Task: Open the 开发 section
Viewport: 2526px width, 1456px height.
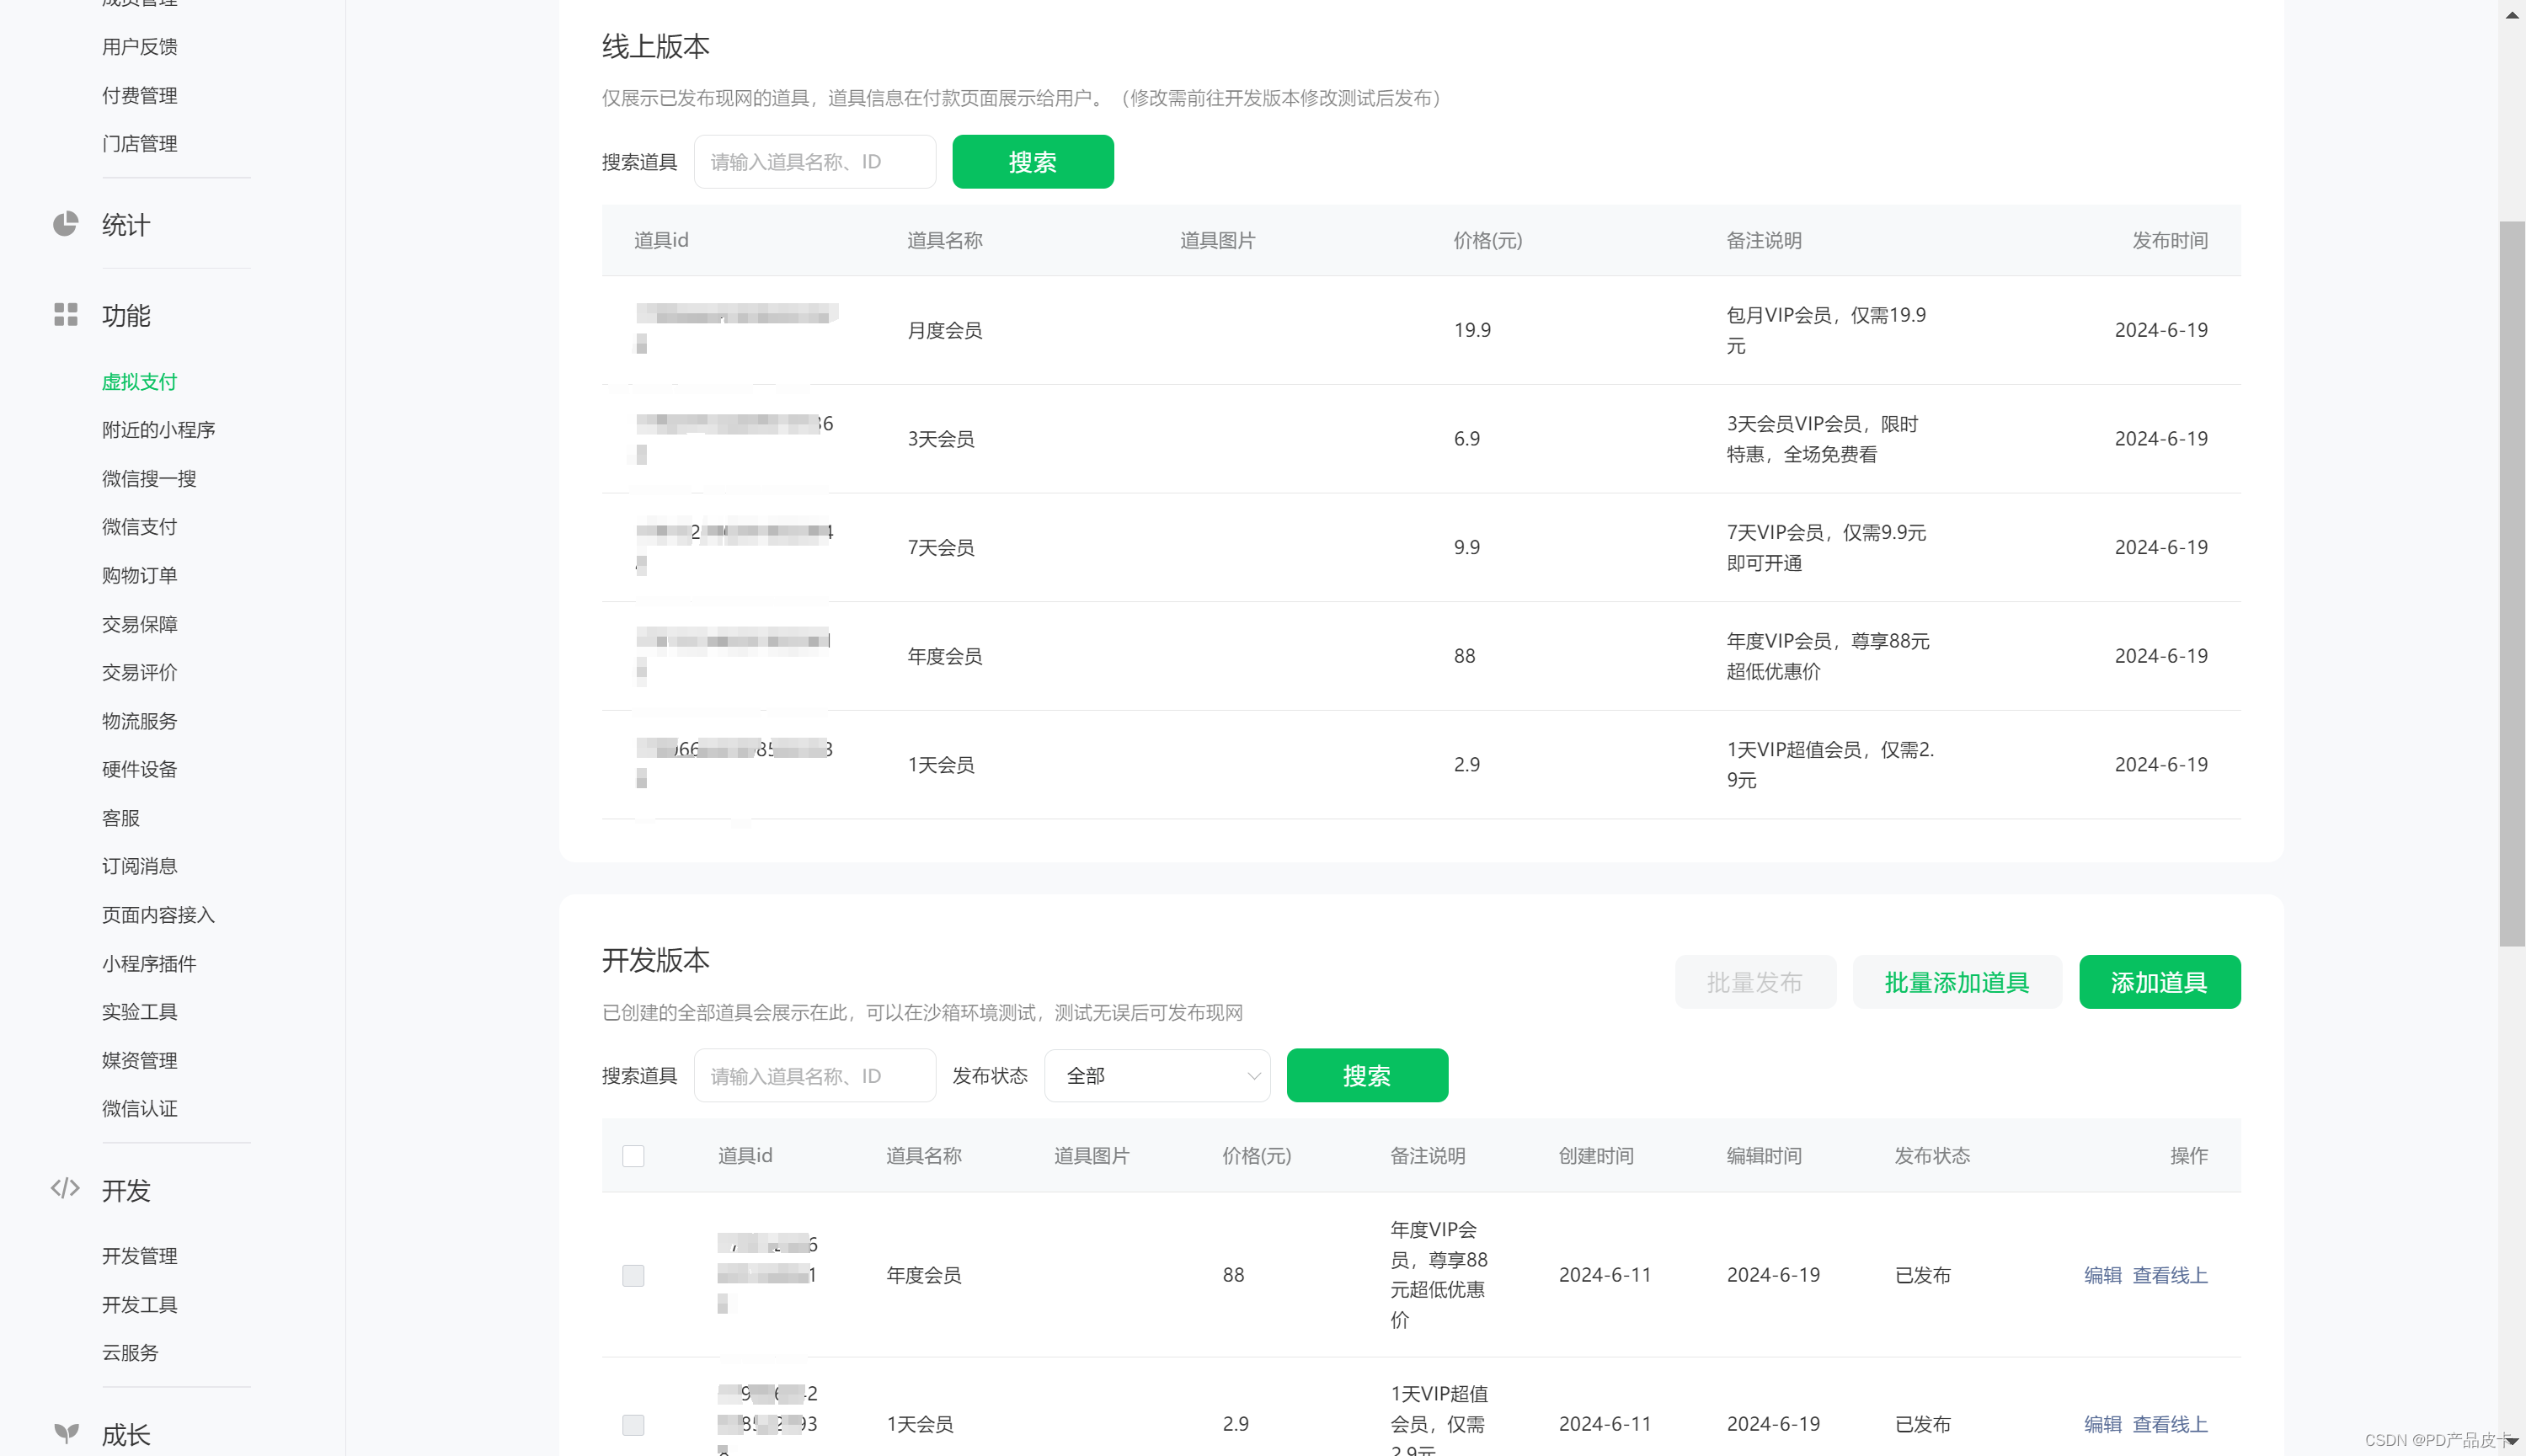Action: (x=126, y=1191)
